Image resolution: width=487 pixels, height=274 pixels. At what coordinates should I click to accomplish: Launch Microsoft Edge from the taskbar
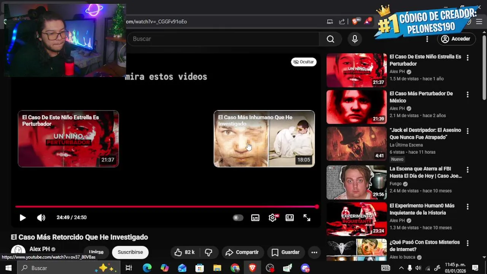tap(147, 268)
